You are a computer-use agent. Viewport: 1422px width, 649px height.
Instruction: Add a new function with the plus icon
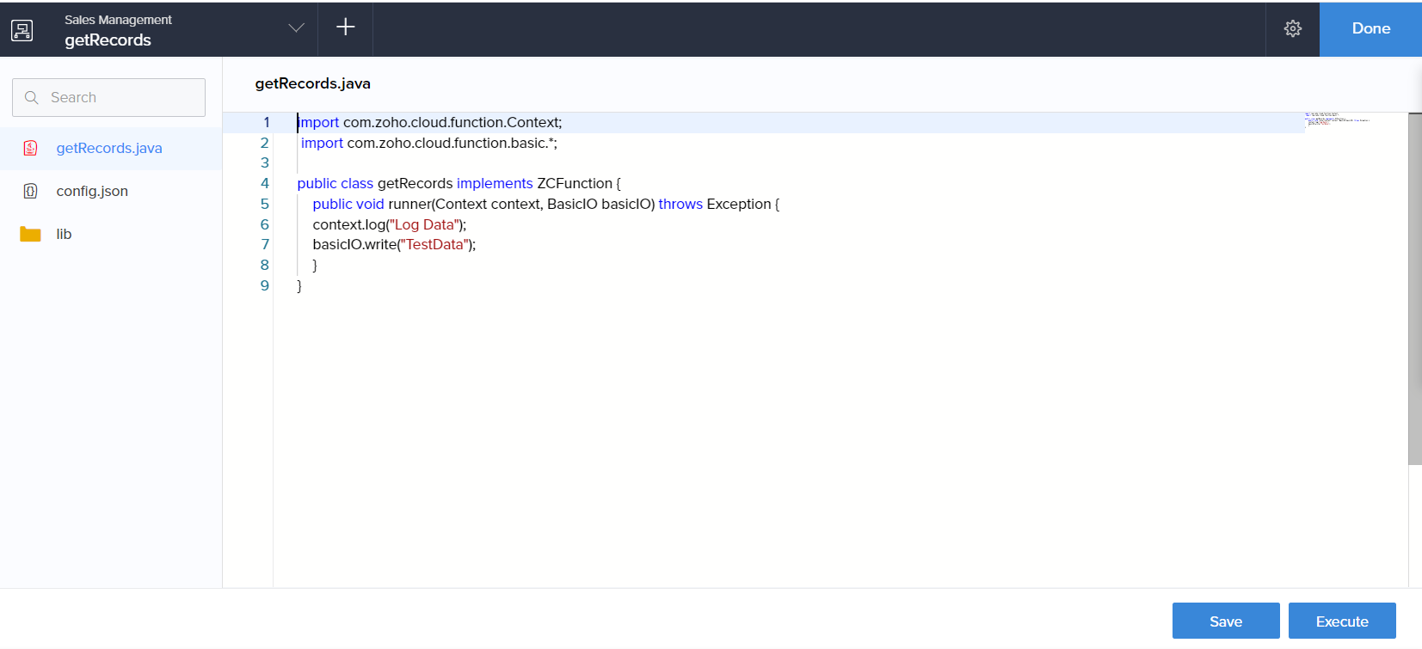point(346,27)
